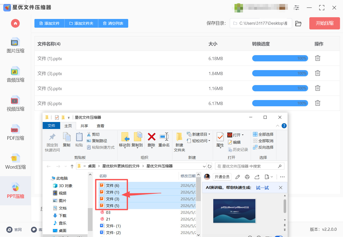This screenshot has width=343, height=237.
Task: Open the address bar history dropdown
Action: (204, 166)
